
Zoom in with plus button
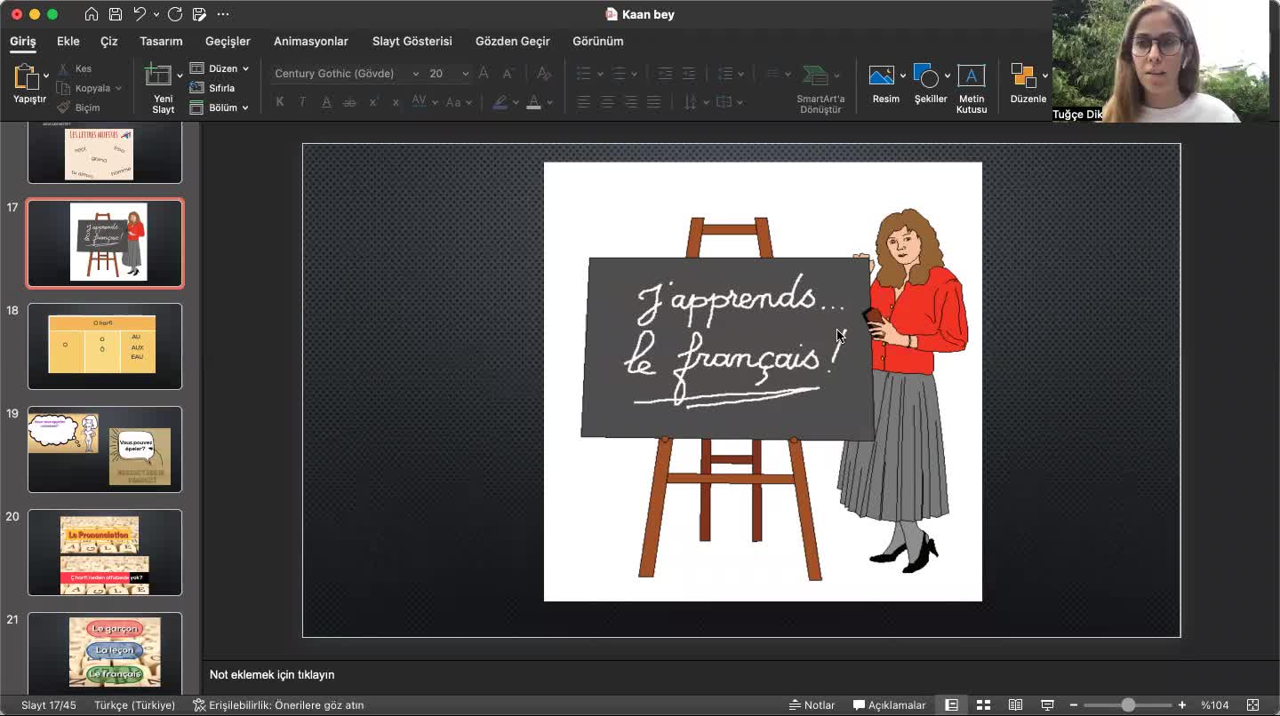coord(1182,704)
